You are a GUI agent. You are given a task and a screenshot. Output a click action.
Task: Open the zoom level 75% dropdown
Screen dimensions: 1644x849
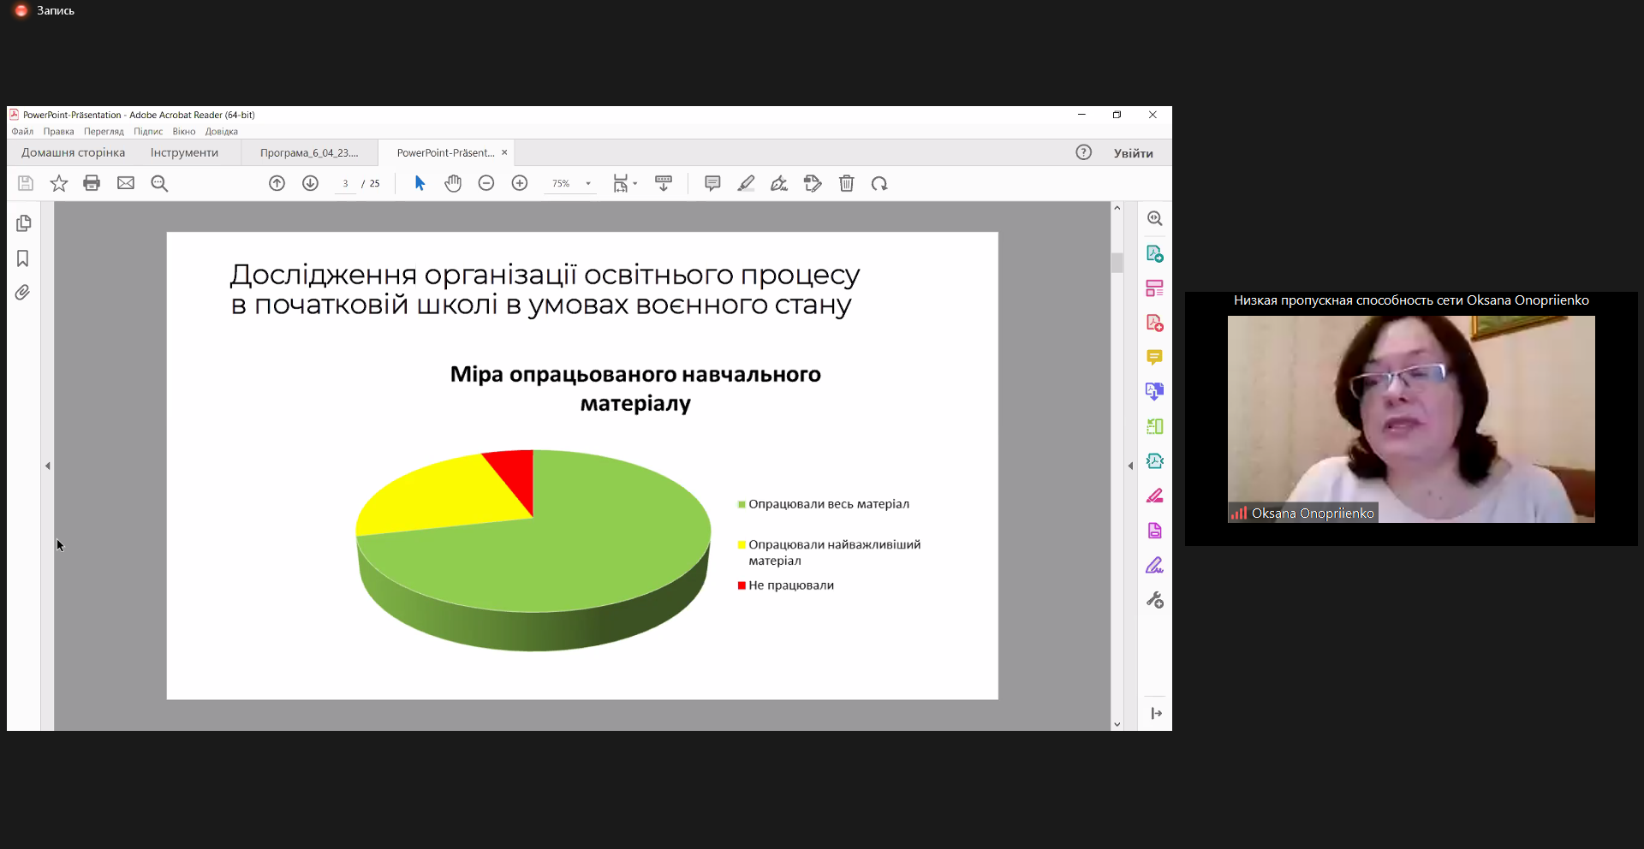pos(588,183)
